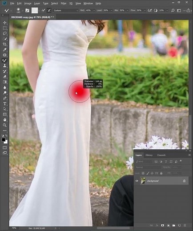Open layer styles fx icon
This screenshot has width=193, height=231.
pyautogui.click(x=157, y=225)
